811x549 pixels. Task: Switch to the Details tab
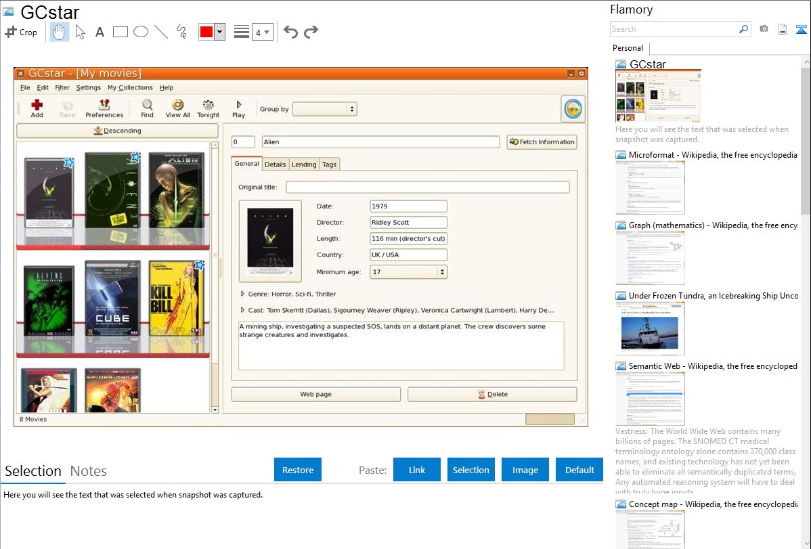(x=275, y=164)
